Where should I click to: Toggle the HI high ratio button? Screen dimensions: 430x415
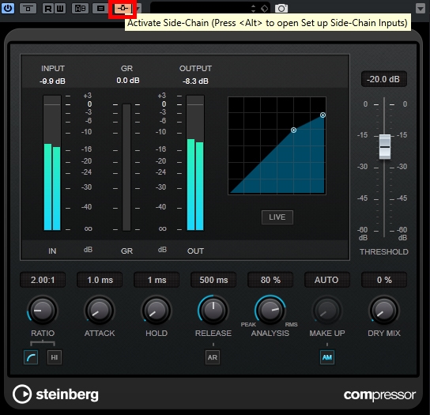click(x=55, y=357)
